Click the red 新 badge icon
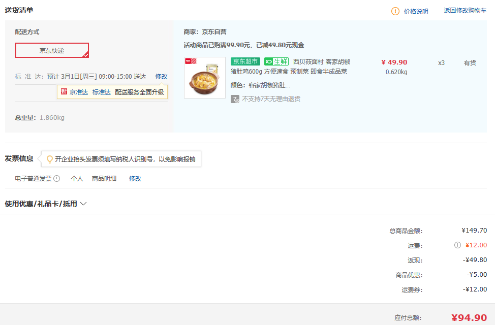 64,91
